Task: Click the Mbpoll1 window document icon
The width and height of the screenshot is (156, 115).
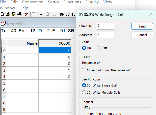Action: 3,24
